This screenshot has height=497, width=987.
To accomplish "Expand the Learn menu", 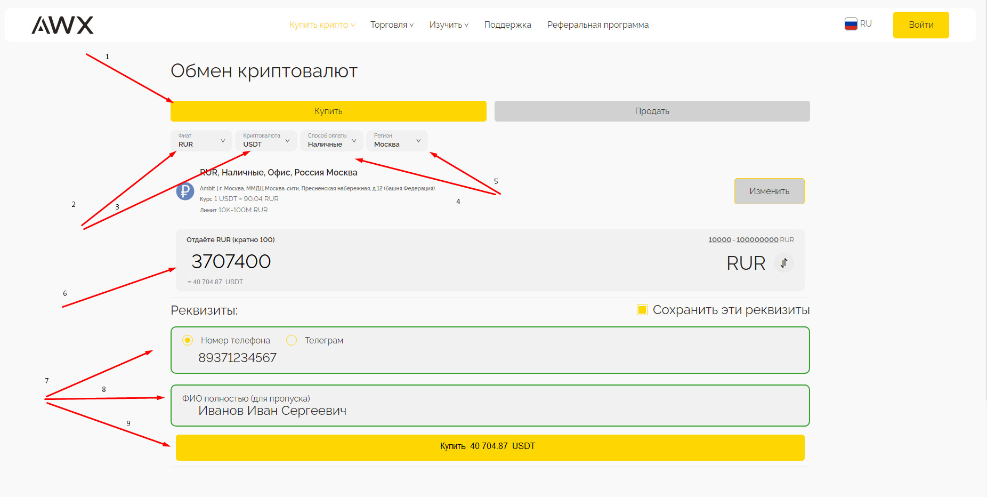I will 449,25.
